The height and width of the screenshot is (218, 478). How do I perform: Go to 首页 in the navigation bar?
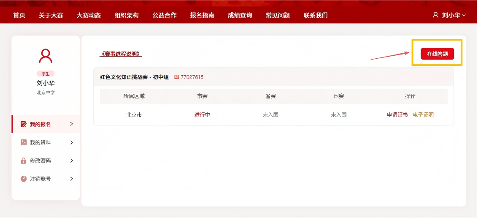(19, 15)
